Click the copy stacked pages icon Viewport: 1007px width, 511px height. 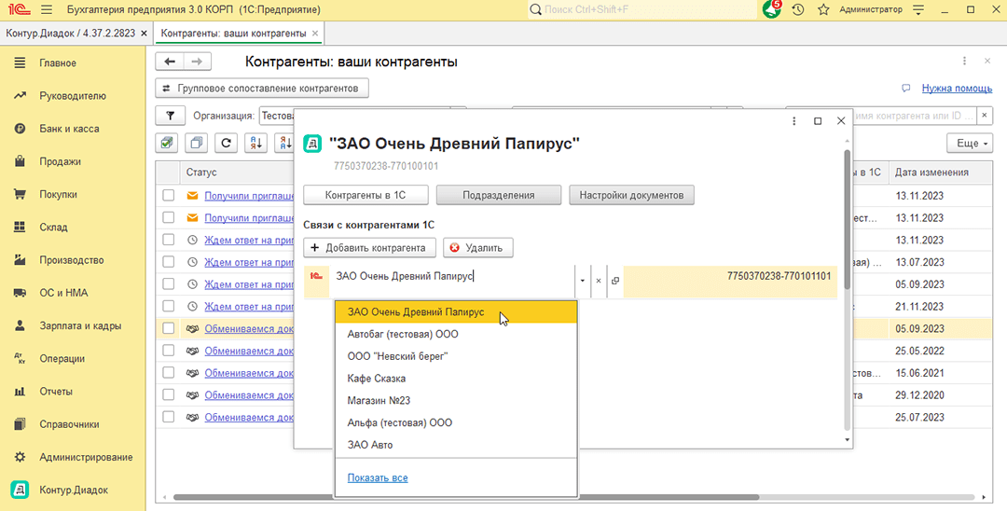click(197, 144)
